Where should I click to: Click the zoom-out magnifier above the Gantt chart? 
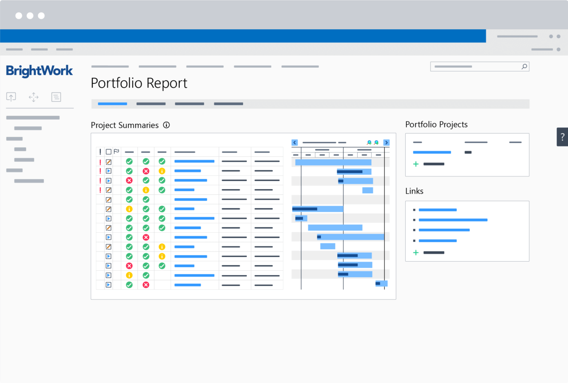376,142
